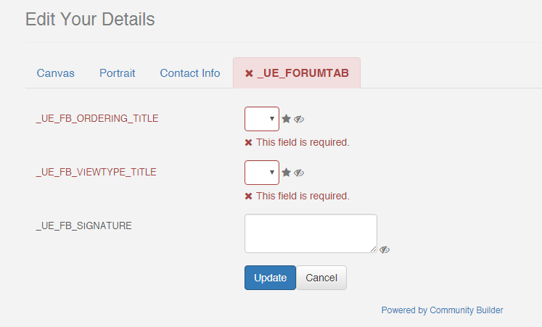Click the hidden-eye icon next to VIEWTYPE_TITLE field
This screenshot has height=327, width=542.
tap(299, 173)
